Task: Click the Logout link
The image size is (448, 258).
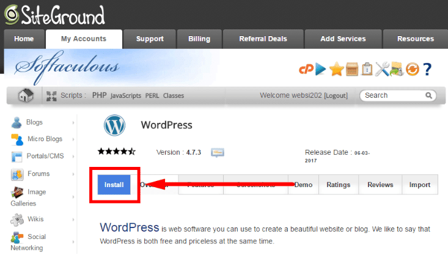Action: point(336,95)
